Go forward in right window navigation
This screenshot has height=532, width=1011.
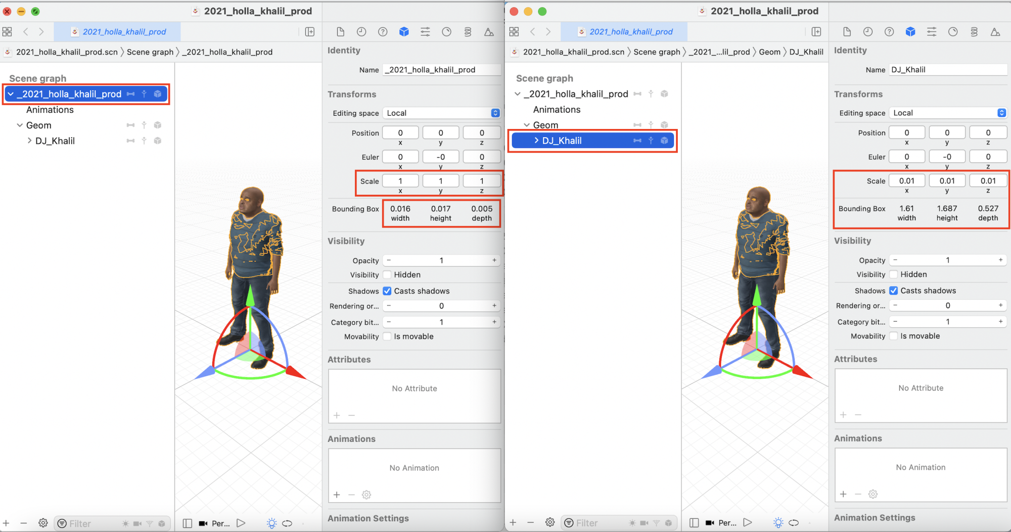pyautogui.click(x=548, y=31)
